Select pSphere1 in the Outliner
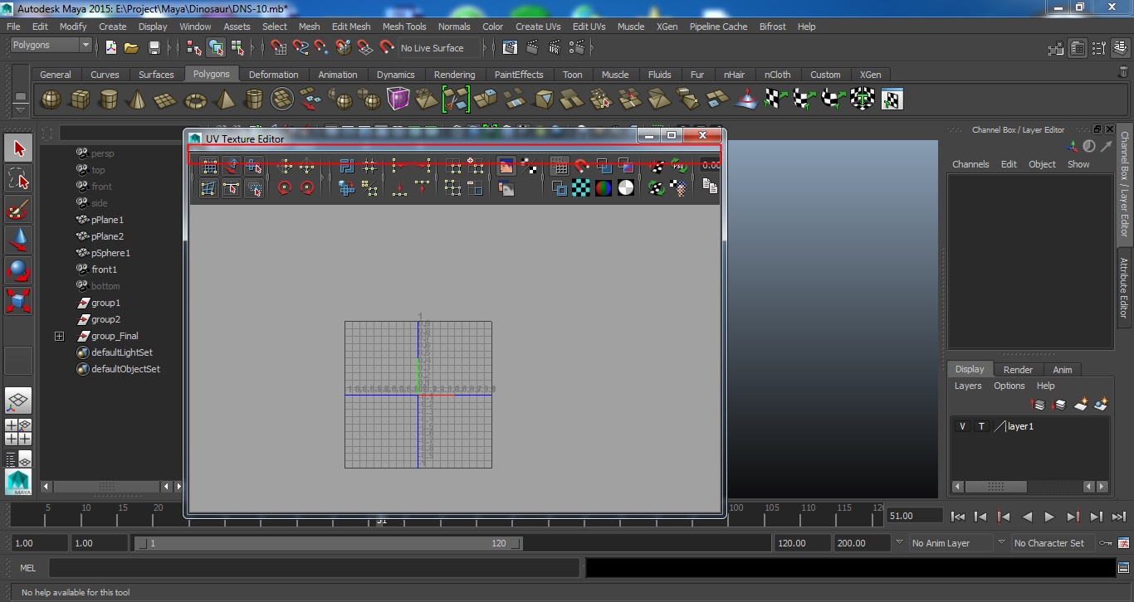 pos(110,253)
